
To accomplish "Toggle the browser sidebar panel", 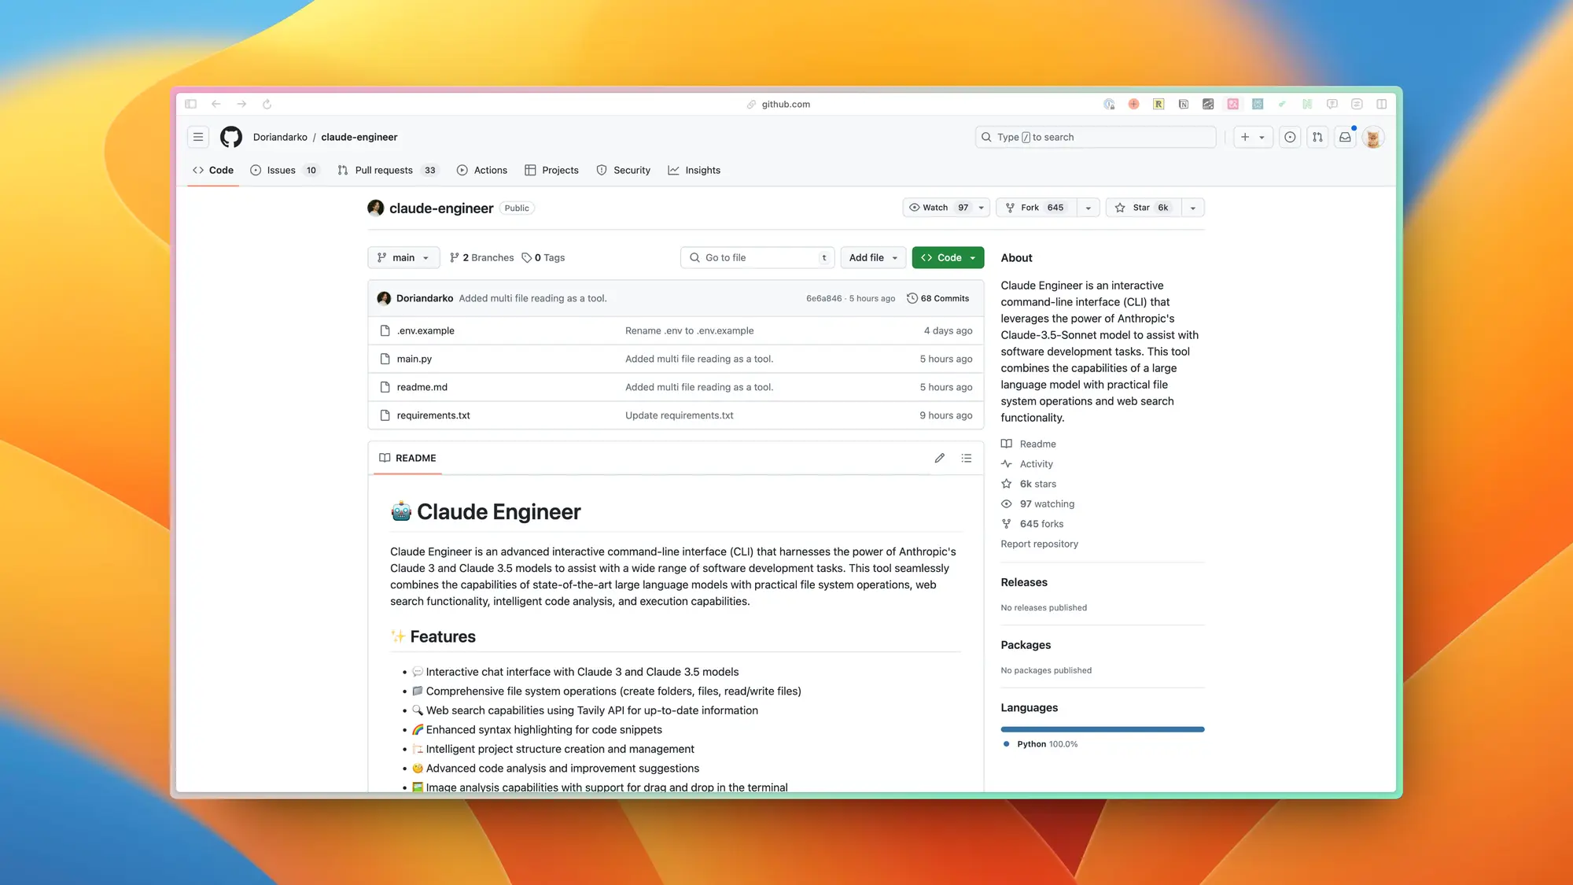I will pos(190,104).
